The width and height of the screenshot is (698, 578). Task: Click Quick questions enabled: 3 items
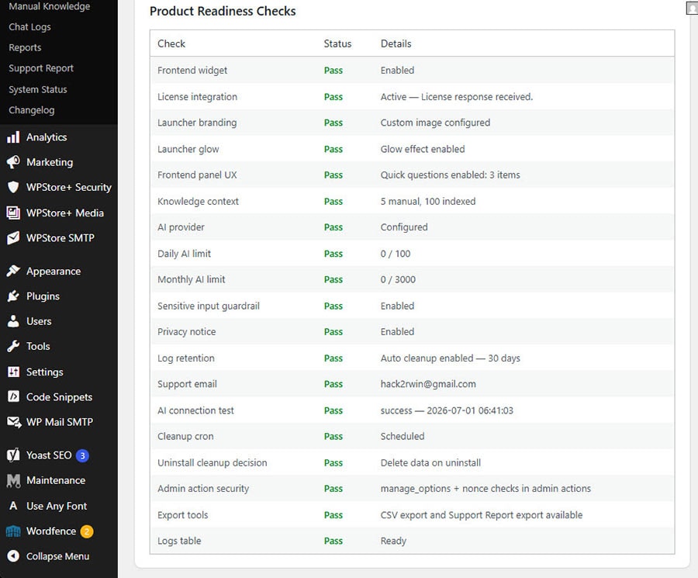450,175
